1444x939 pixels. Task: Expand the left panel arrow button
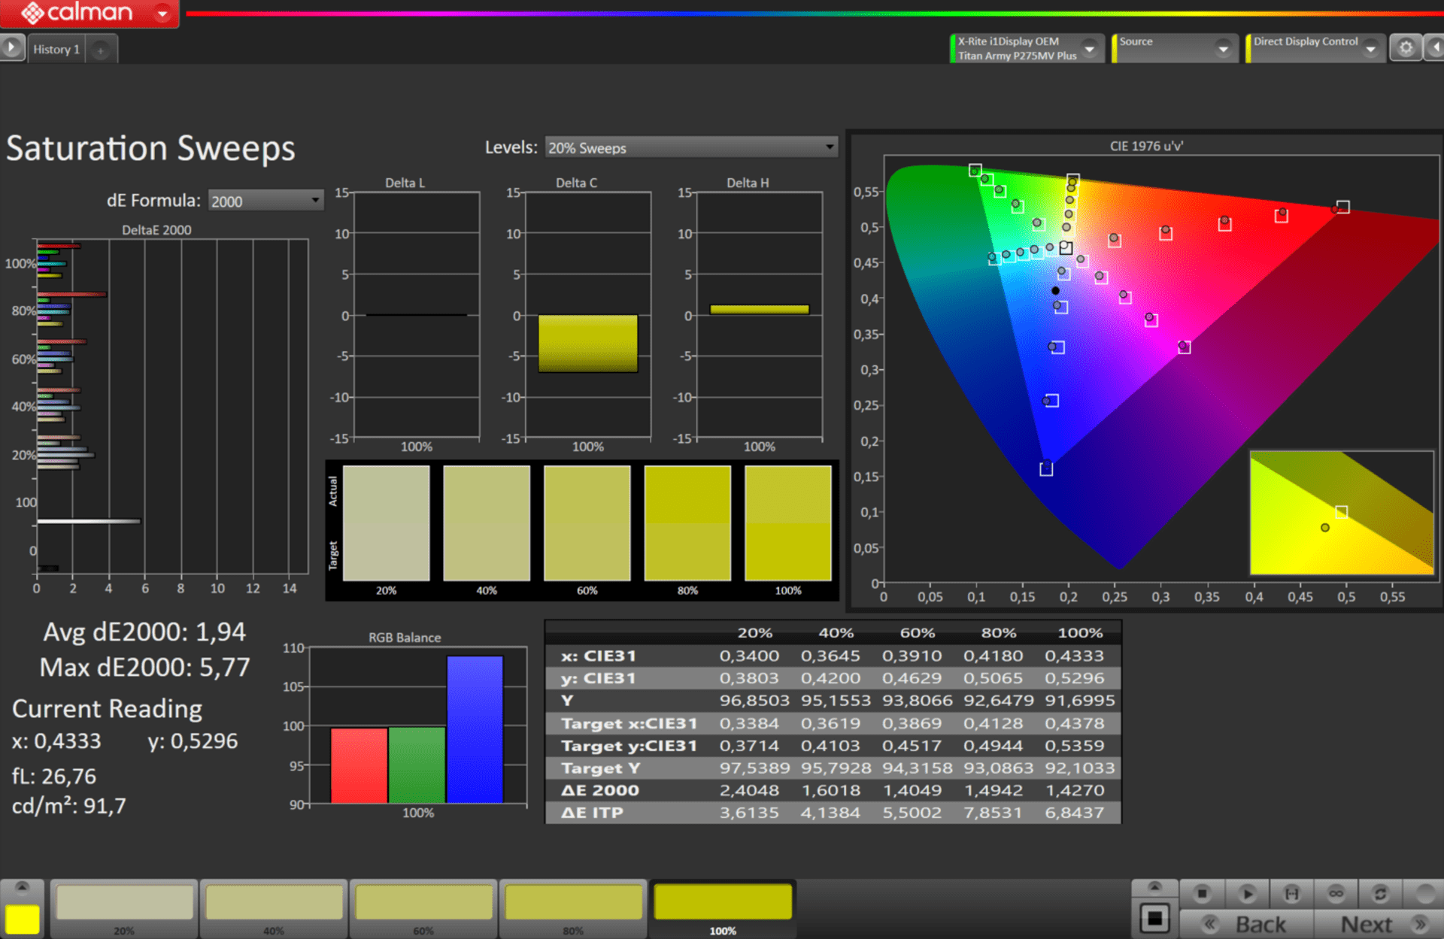pos(11,47)
